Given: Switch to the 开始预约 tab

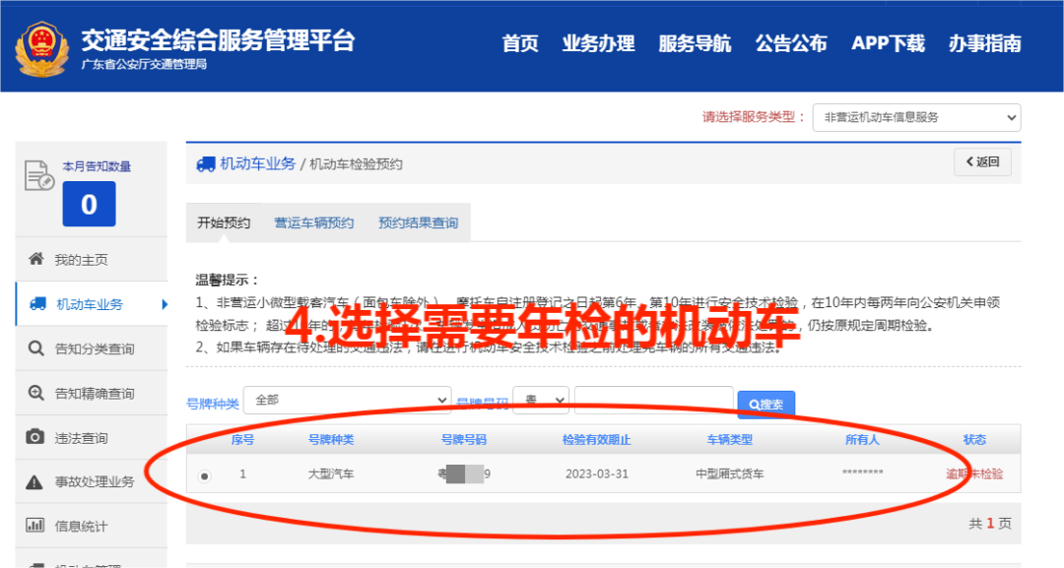Looking at the screenshot, I should tap(224, 222).
